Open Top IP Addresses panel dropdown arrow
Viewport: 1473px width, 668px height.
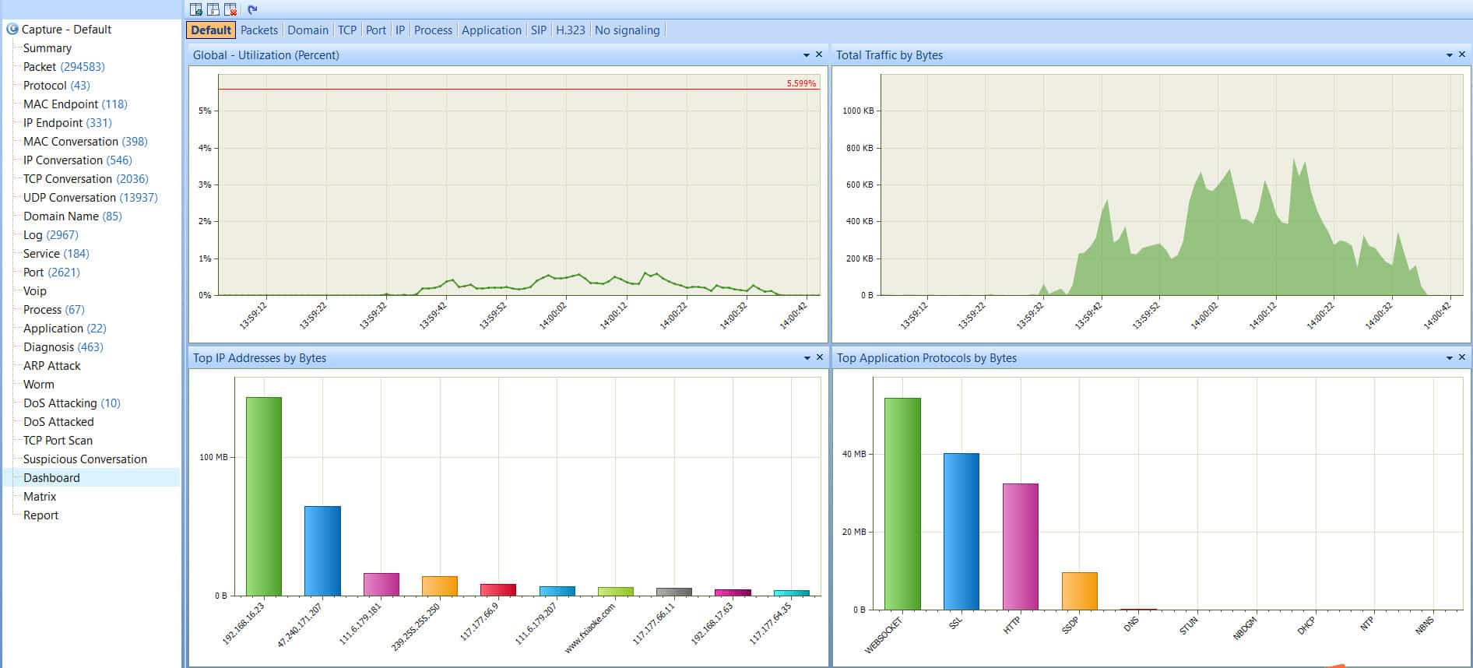click(807, 358)
